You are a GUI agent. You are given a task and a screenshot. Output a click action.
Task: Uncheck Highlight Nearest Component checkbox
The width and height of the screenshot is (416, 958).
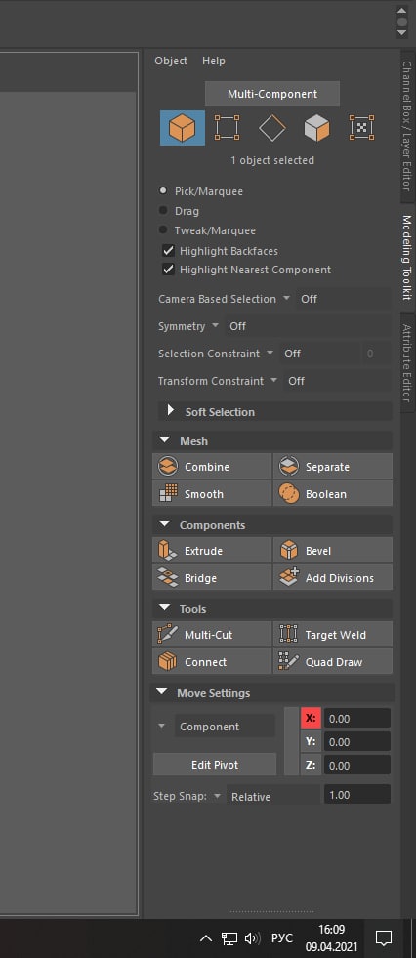coord(169,270)
